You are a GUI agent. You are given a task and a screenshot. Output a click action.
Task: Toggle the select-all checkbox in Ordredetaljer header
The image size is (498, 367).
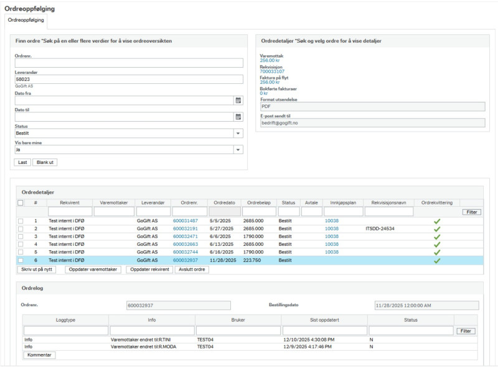(21, 203)
